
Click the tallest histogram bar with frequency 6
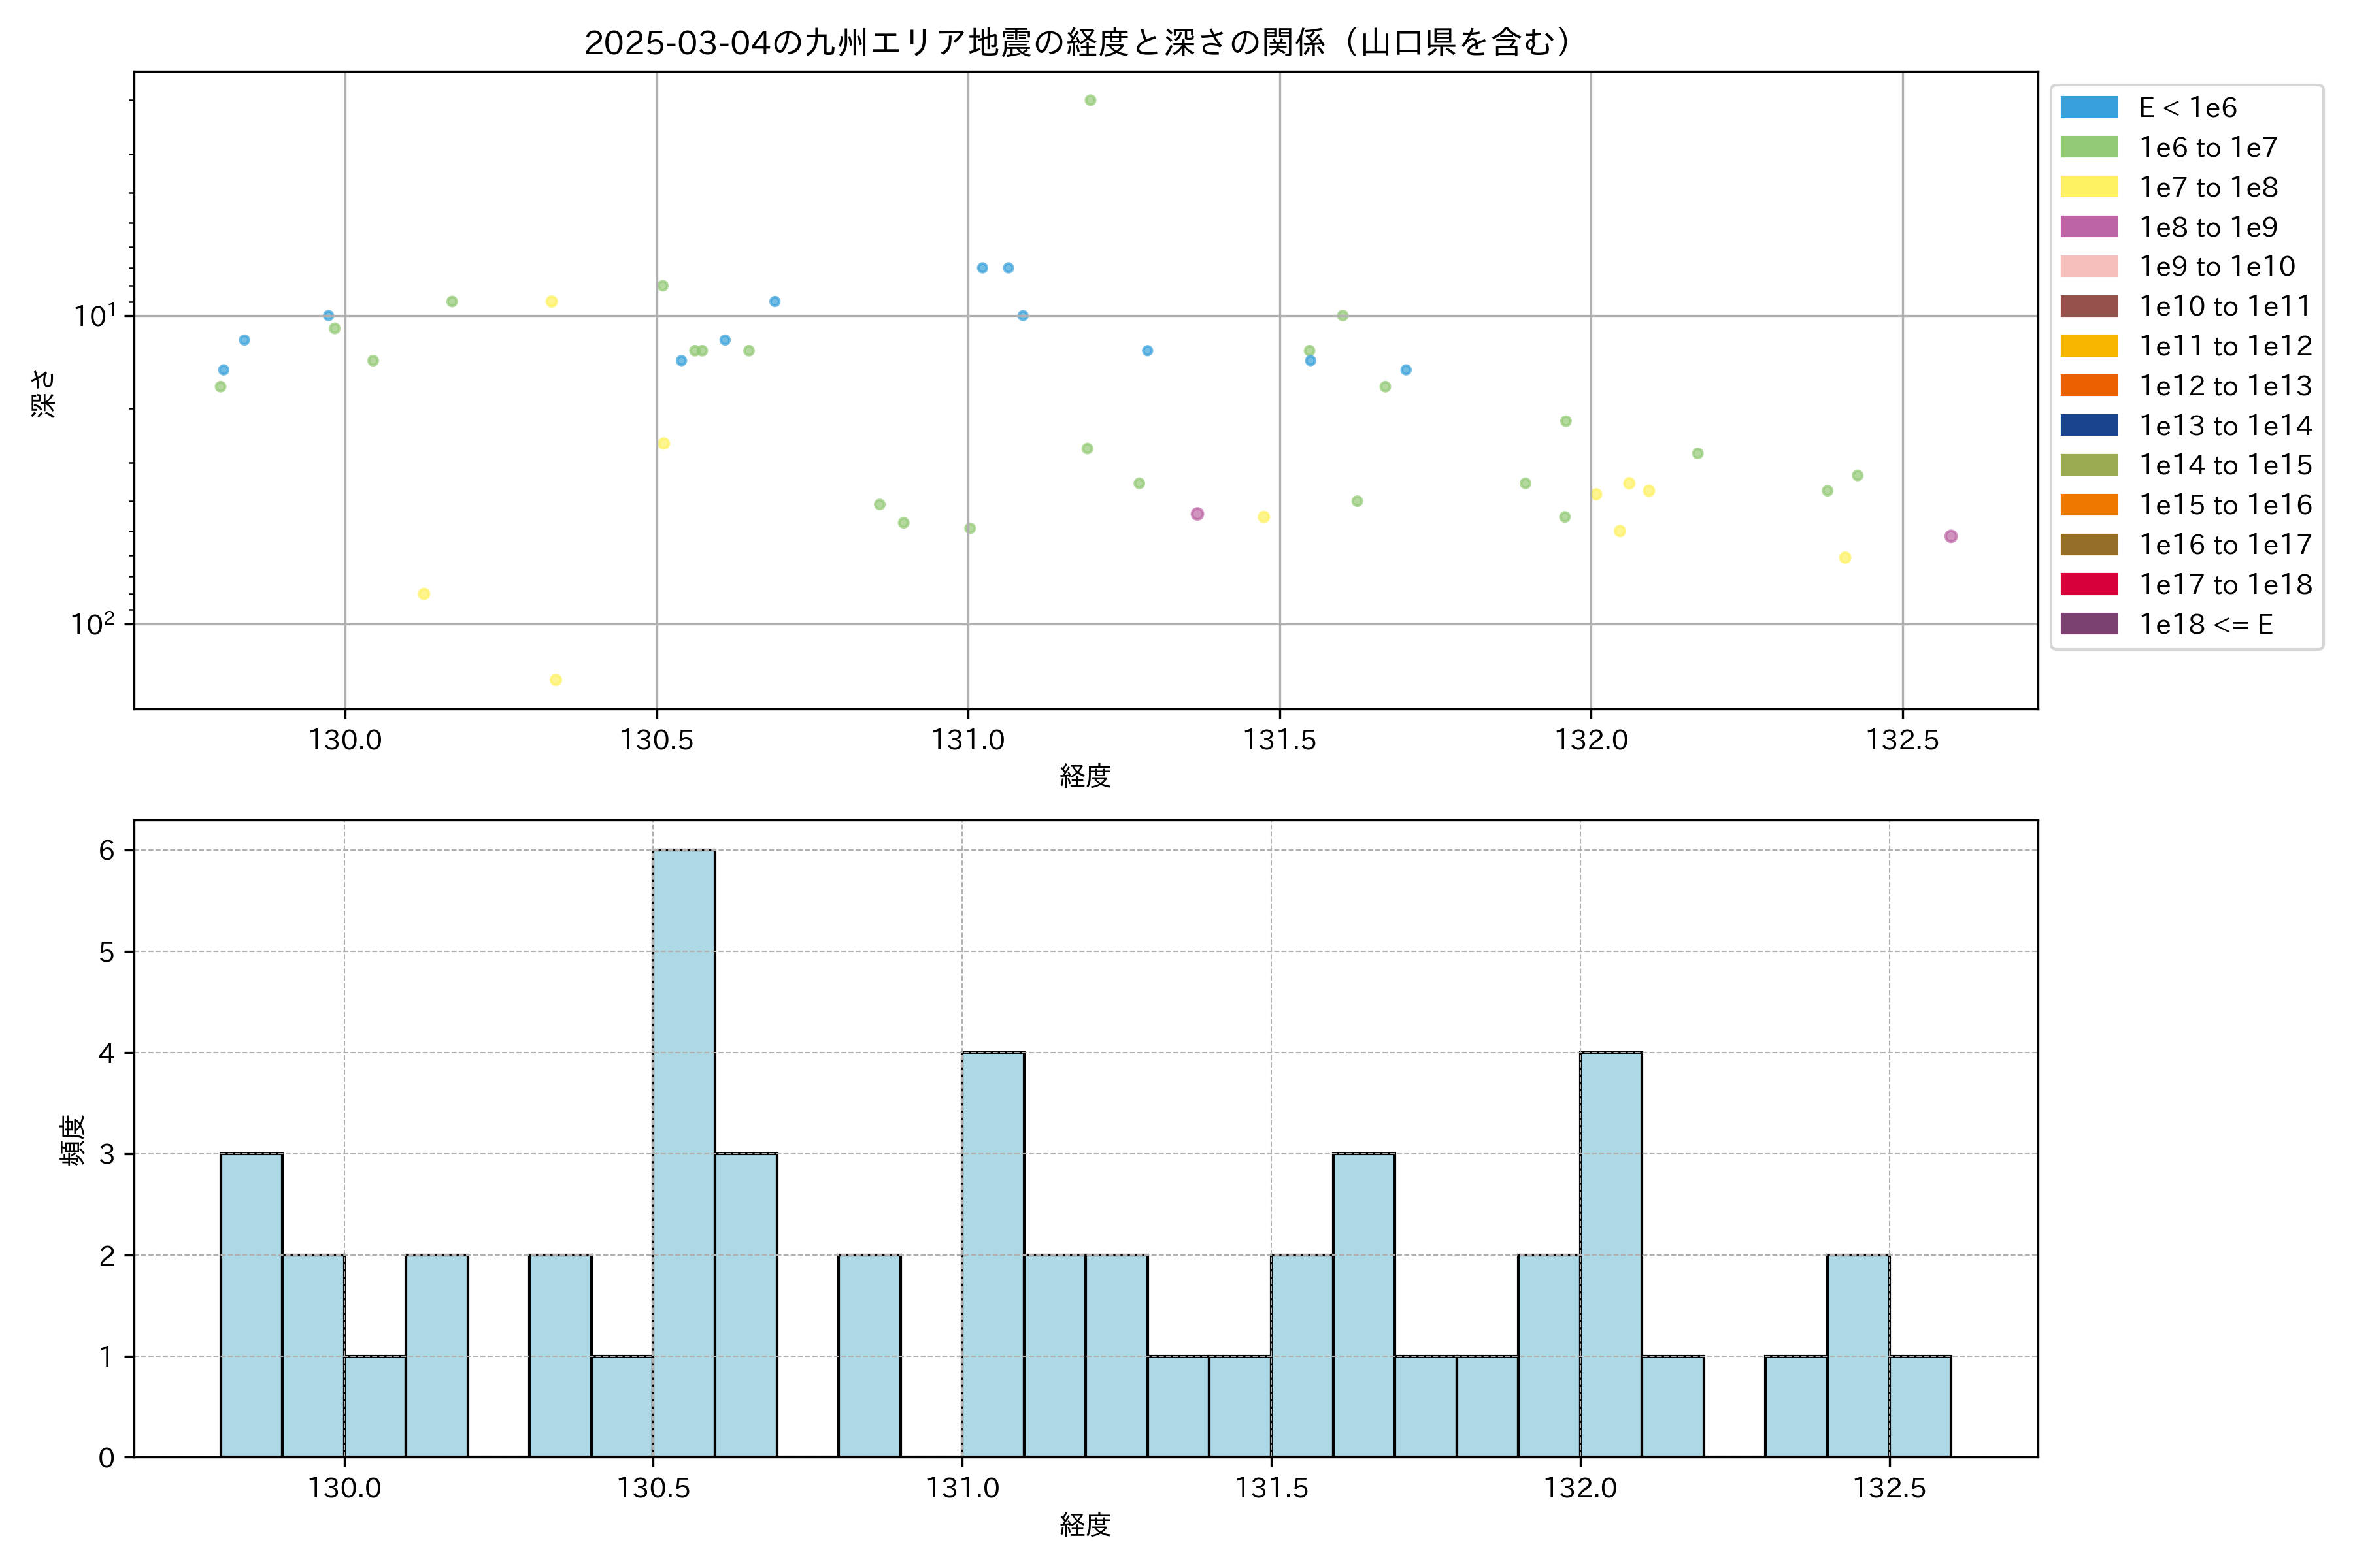(x=683, y=1152)
